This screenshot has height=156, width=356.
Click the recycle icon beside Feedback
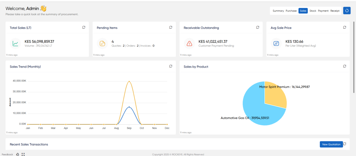pos(18,154)
